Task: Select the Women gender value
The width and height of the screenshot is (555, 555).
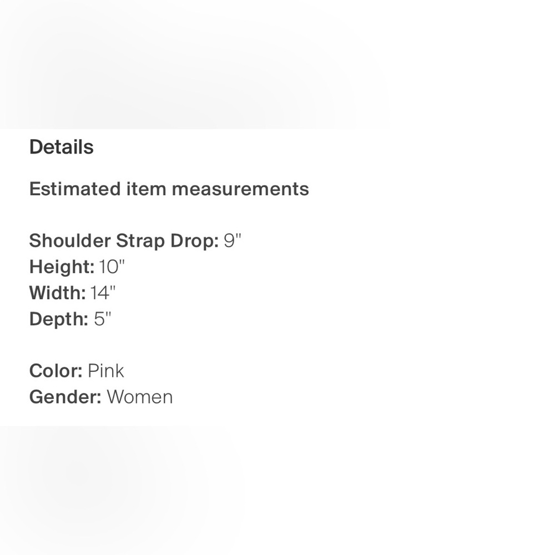Action: (140, 397)
